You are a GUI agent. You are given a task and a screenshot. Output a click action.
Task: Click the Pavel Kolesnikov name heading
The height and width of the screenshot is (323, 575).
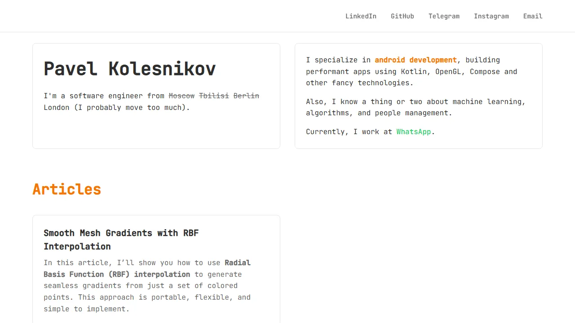pyautogui.click(x=129, y=68)
